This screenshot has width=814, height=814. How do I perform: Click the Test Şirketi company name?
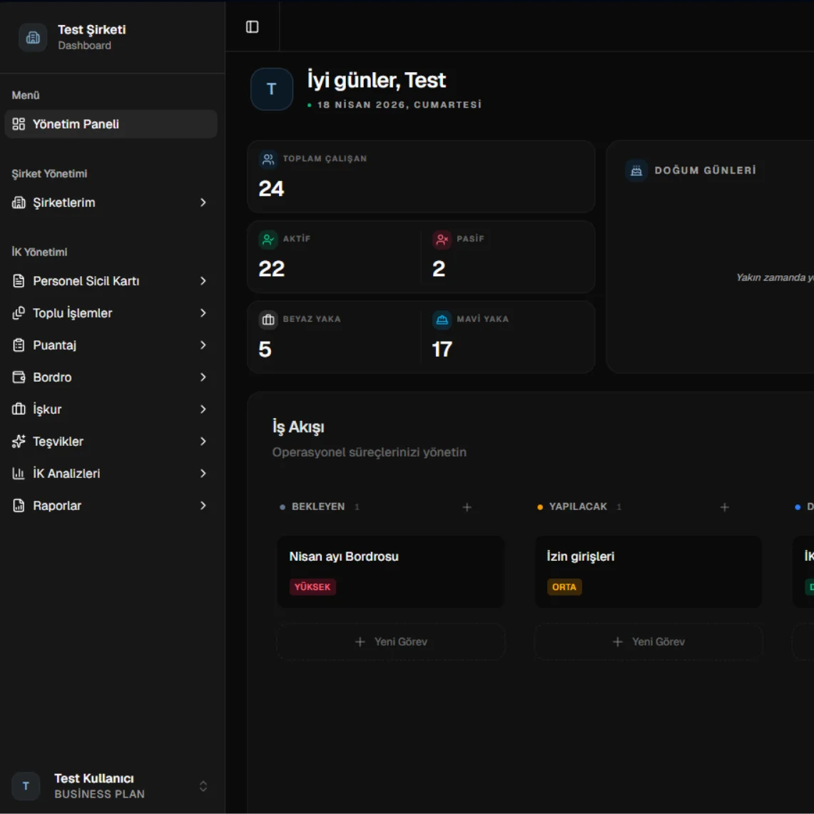pyautogui.click(x=92, y=29)
